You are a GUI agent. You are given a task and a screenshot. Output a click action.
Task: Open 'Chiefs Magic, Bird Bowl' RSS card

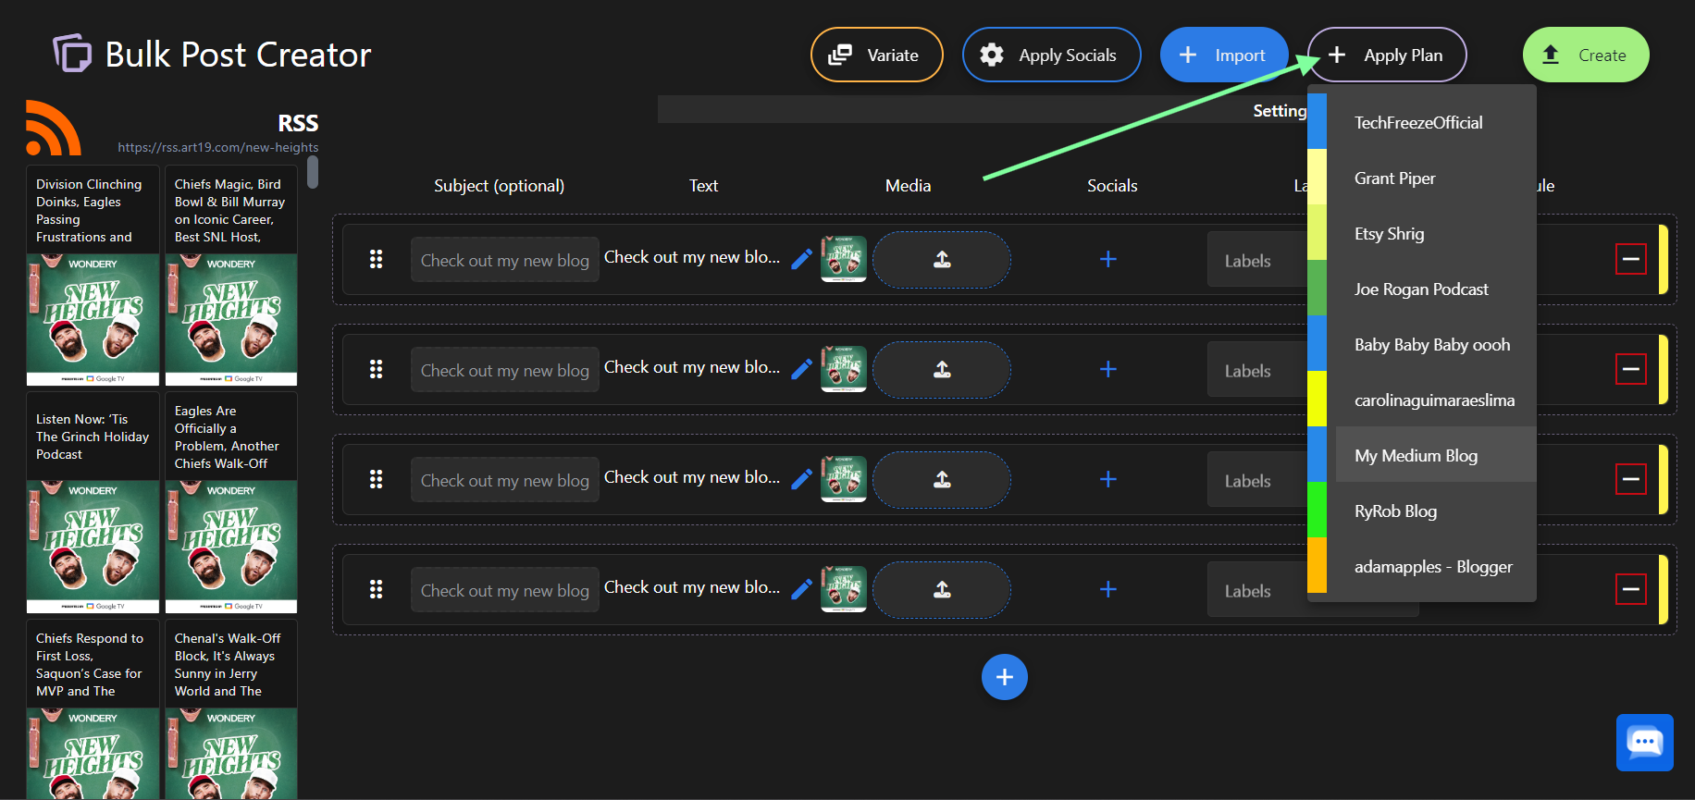231,276
